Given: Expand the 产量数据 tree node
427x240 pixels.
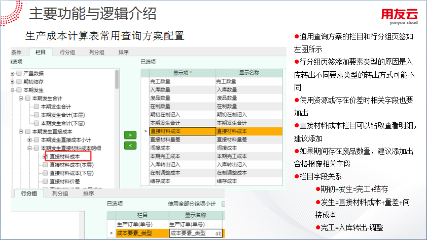Looking at the screenshot, I should pyautogui.click(x=12, y=73).
